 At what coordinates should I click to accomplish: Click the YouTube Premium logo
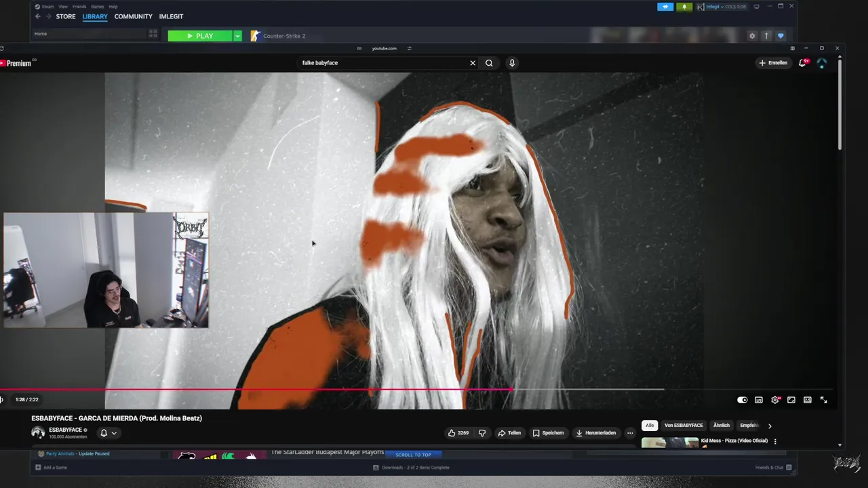point(16,63)
